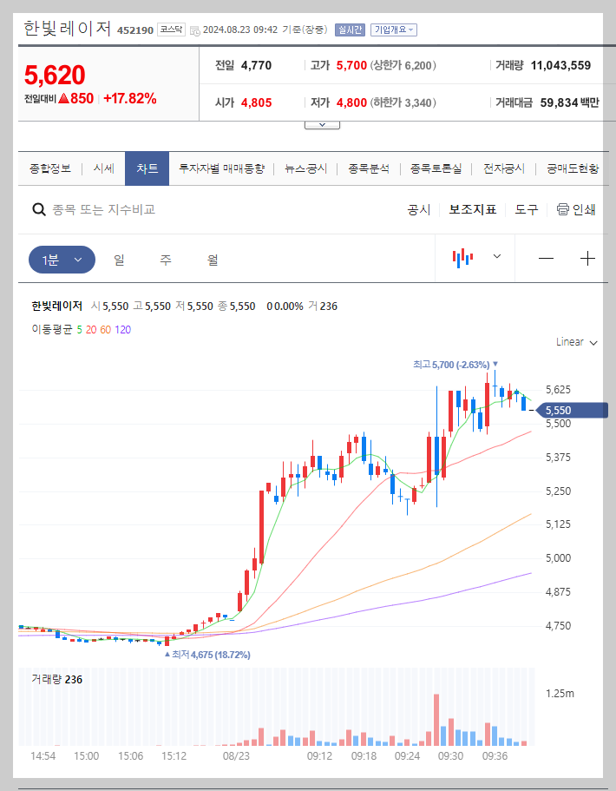Open the 1분 timeframe dropdown
Viewport: 616px width, 791px height.
pyautogui.click(x=62, y=259)
